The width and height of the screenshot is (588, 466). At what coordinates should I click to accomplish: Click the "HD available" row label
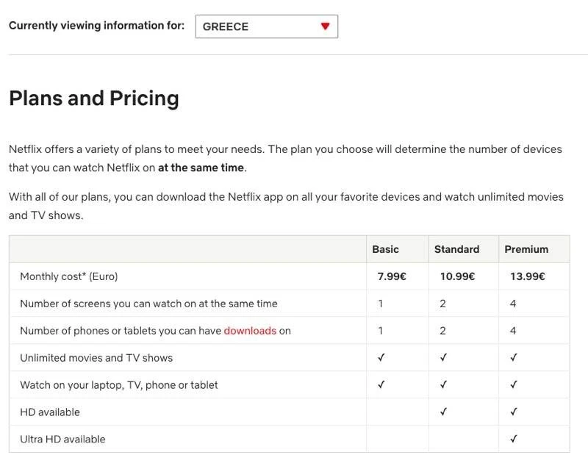tap(50, 412)
